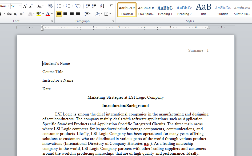
Task: Click the Marketing Strategies at LSI Logic title
Action: click(x=126, y=97)
